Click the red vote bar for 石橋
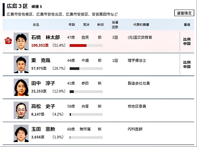 pos(78,45)
